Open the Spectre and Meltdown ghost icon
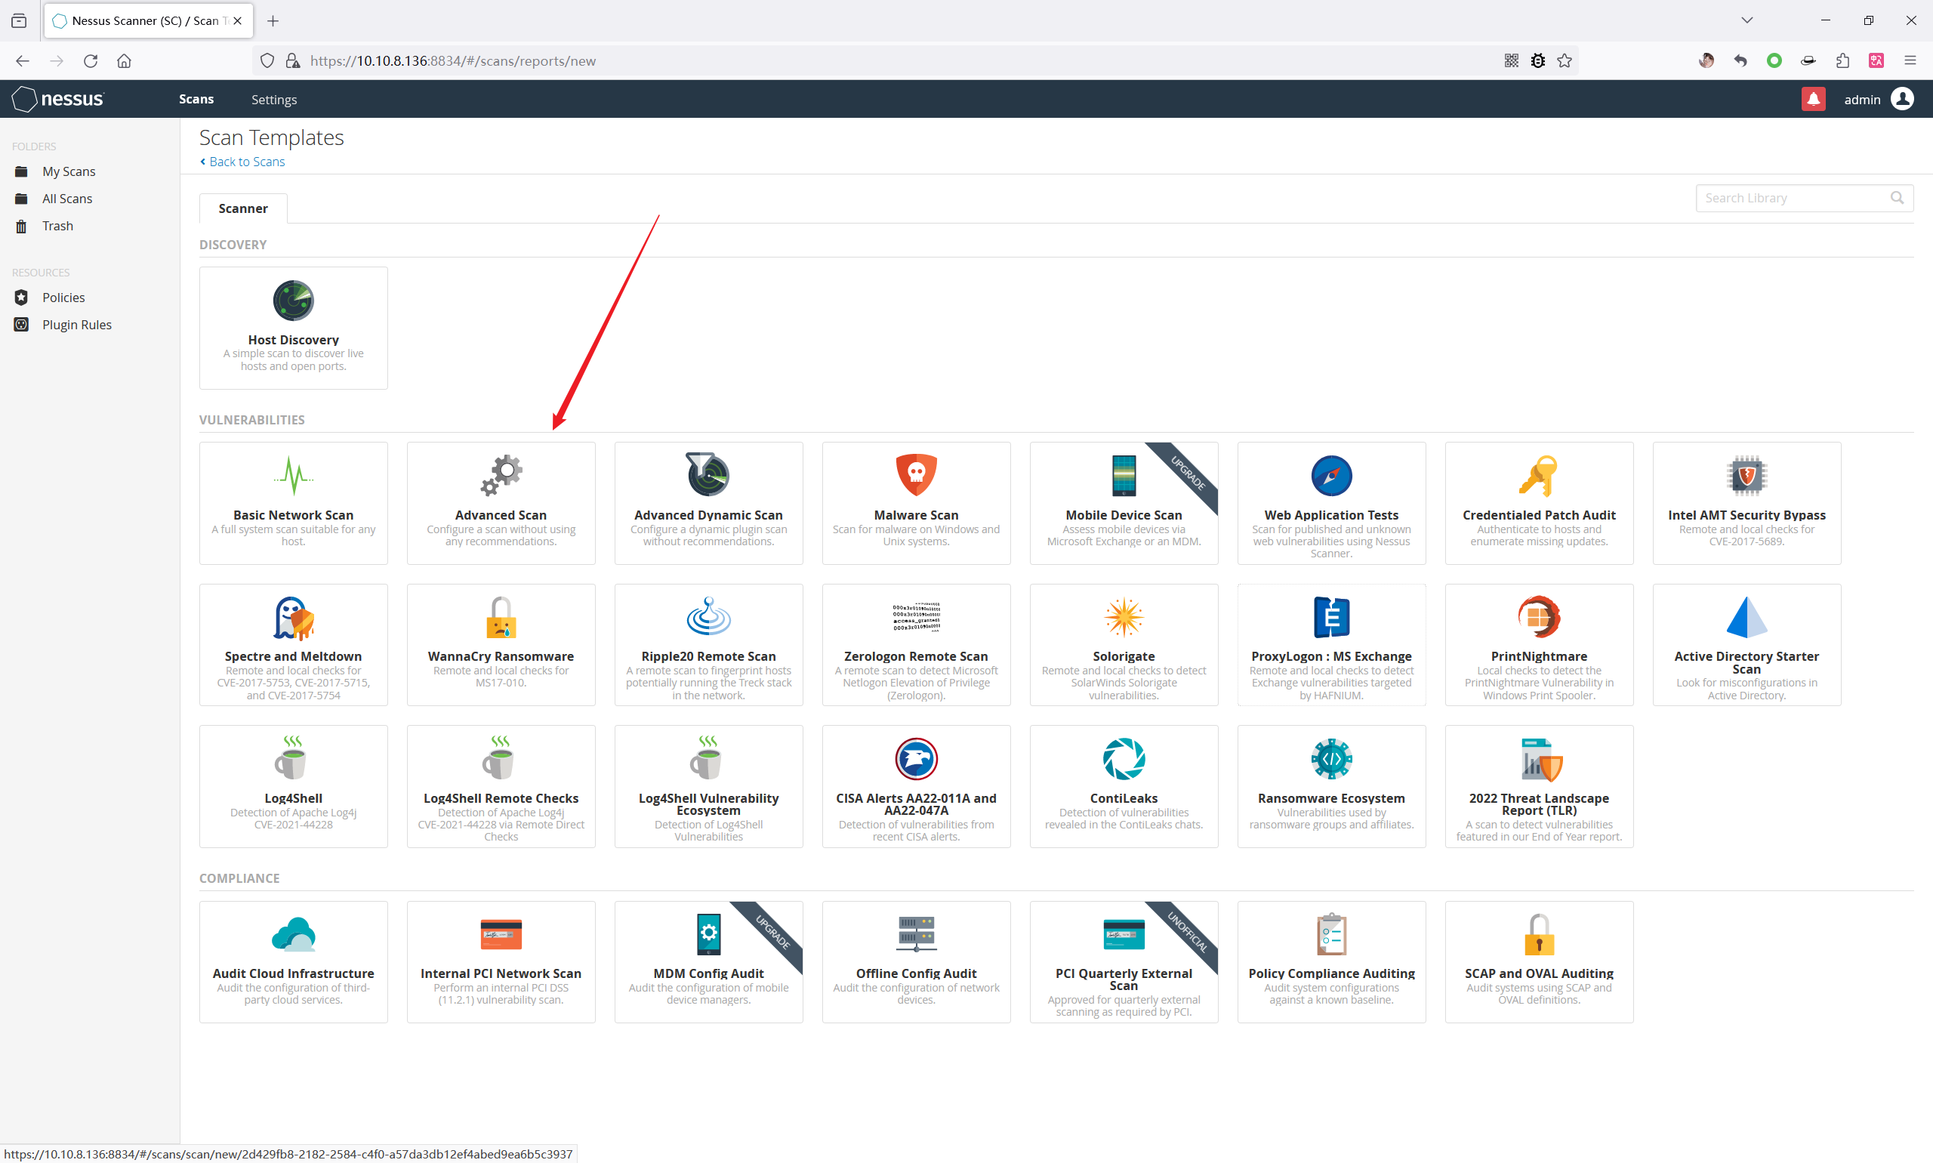The height and width of the screenshot is (1163, 1933). [293, 618]
